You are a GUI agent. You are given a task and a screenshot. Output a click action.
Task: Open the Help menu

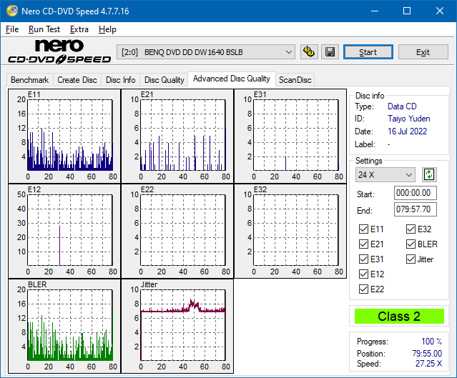(107, 29)
